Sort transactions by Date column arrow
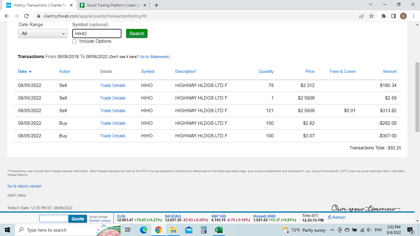This screenshot has width=420, height=236. [x=30, y=72]
